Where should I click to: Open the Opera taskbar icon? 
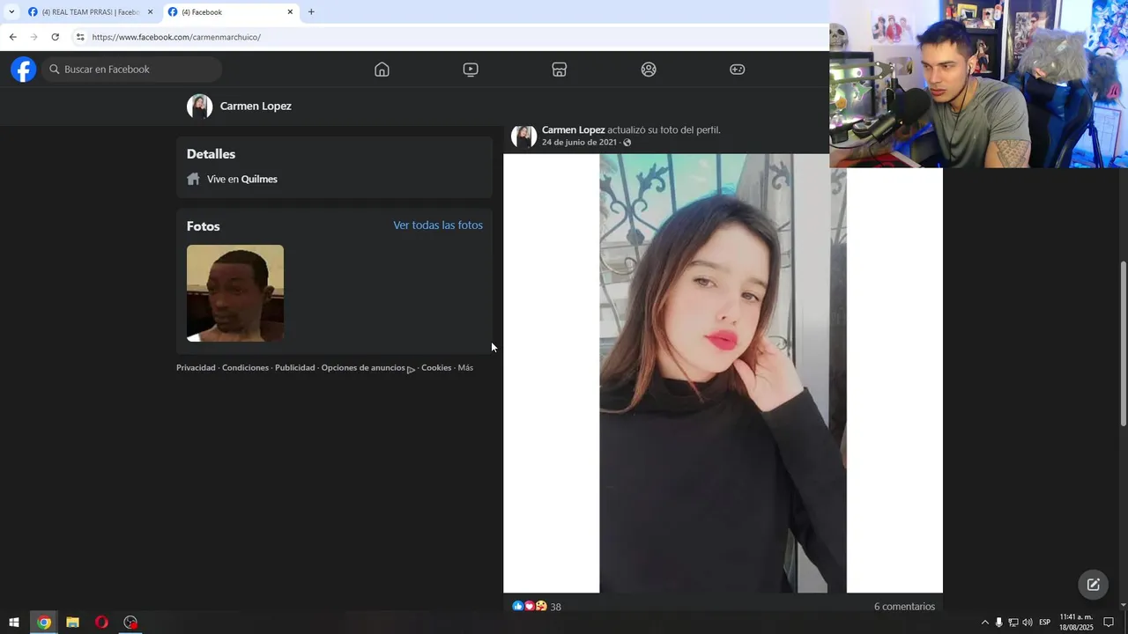[x=101, y=623]
